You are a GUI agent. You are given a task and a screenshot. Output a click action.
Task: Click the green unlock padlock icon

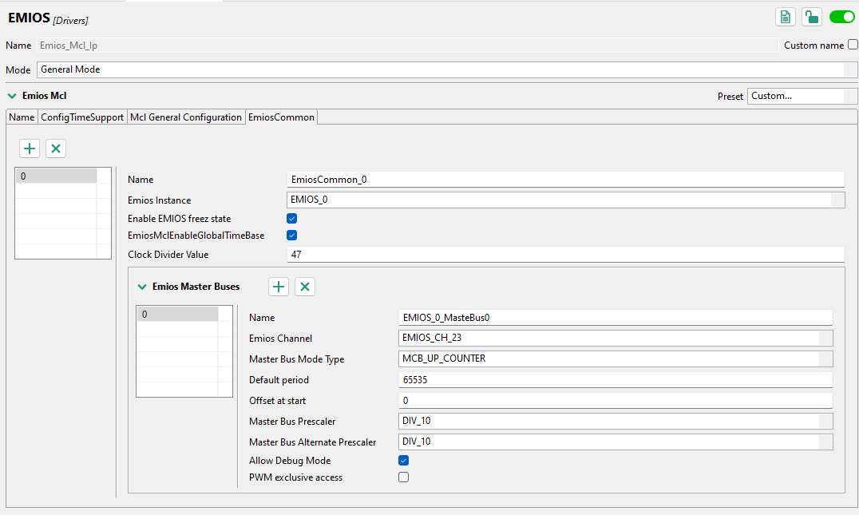tap(811, 17)
